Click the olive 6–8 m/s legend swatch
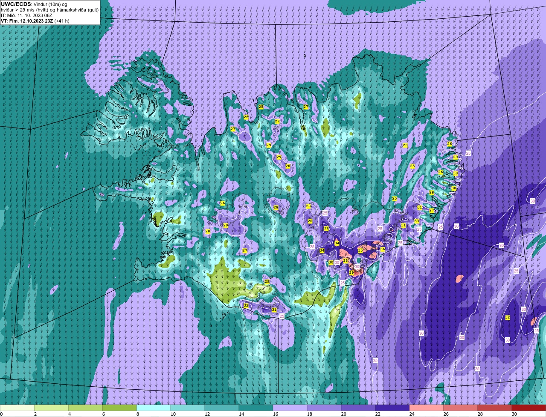 coord(119,408)
